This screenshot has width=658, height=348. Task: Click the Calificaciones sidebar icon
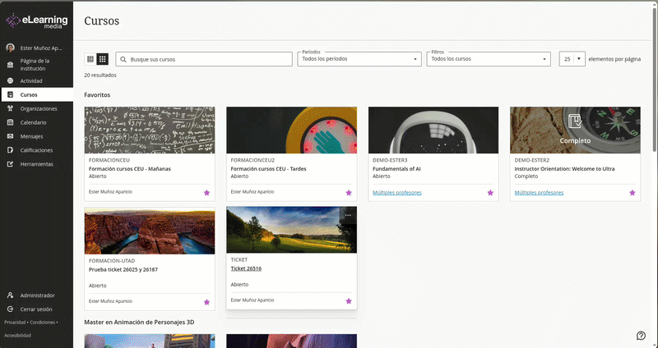coord(11,150)
